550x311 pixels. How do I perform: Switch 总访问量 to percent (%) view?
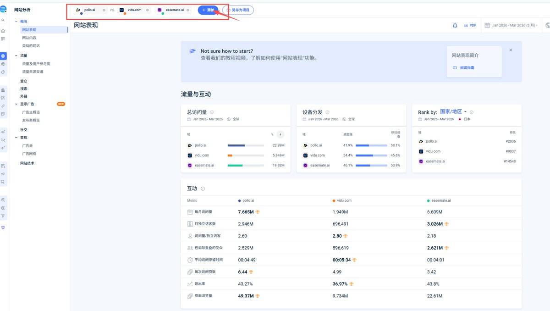coord(272,134)
